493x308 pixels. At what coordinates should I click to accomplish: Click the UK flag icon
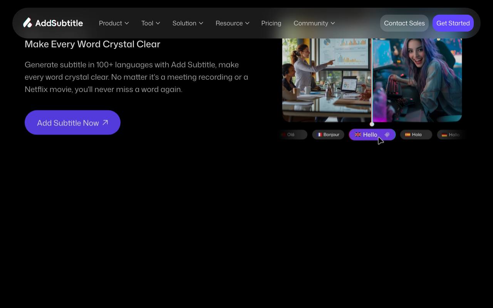pyautogui.click(x=358, y=135)
